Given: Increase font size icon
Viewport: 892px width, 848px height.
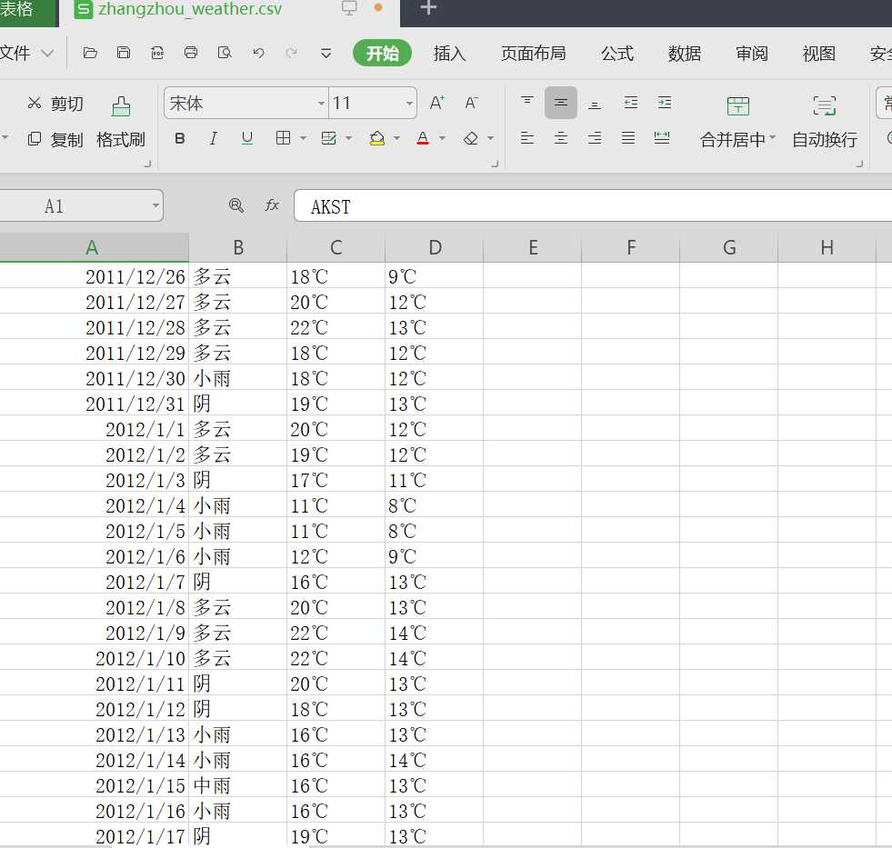Looking at the screenshot, I should pyautogui.click(x=436, y=103).
